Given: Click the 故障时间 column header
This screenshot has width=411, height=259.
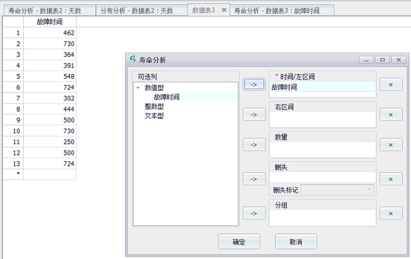Looking at the screenshot, I should [x=50, y=22].
